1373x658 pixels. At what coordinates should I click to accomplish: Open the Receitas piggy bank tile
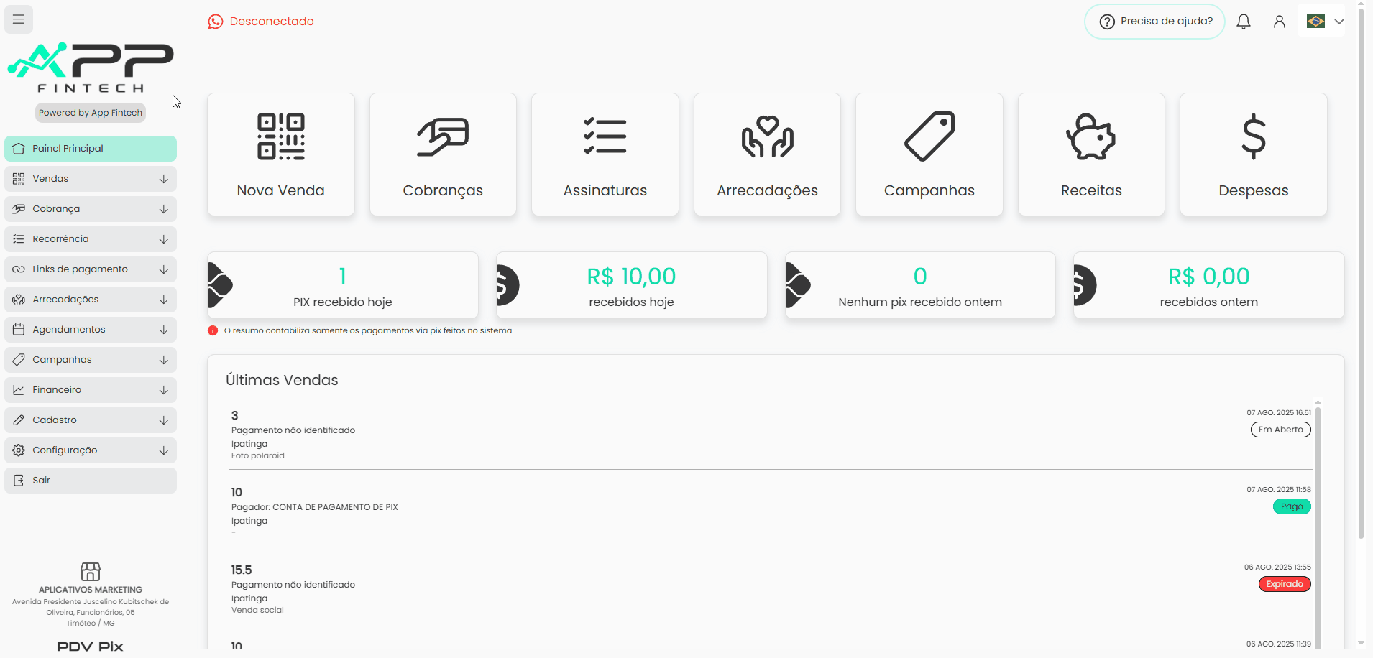tap(1091, 154)
